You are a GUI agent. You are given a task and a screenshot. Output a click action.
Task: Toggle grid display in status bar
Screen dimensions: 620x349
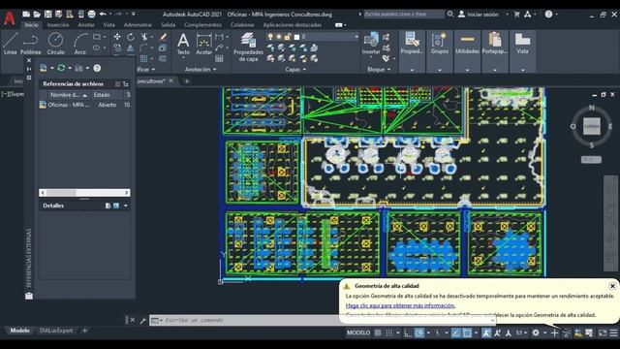[x=378, y=333]
